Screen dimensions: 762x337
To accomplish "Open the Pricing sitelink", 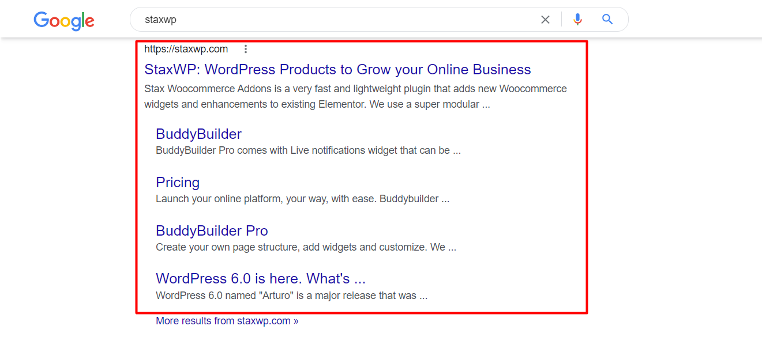I will (178, 182).
